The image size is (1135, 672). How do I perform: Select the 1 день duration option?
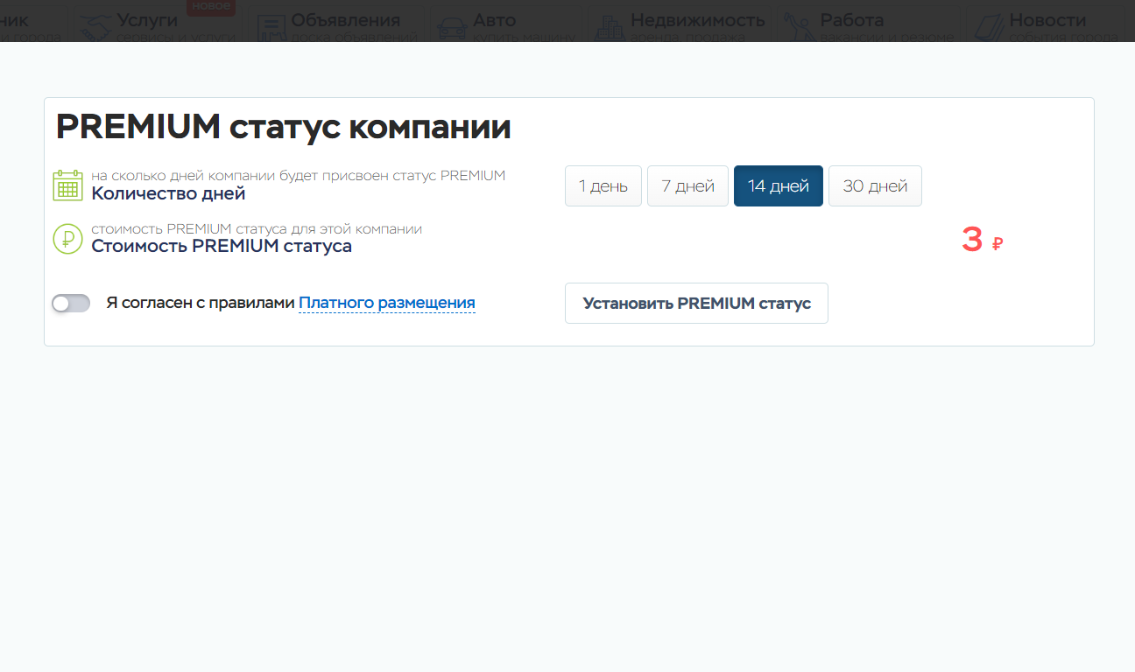pyautogui.click(x=603, y=186)
